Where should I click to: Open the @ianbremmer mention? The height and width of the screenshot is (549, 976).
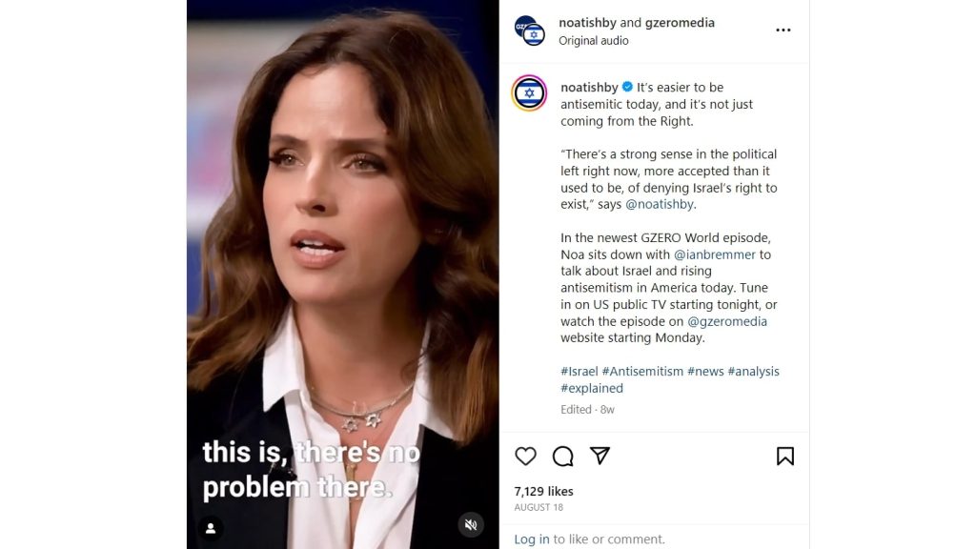coord(714,254)
